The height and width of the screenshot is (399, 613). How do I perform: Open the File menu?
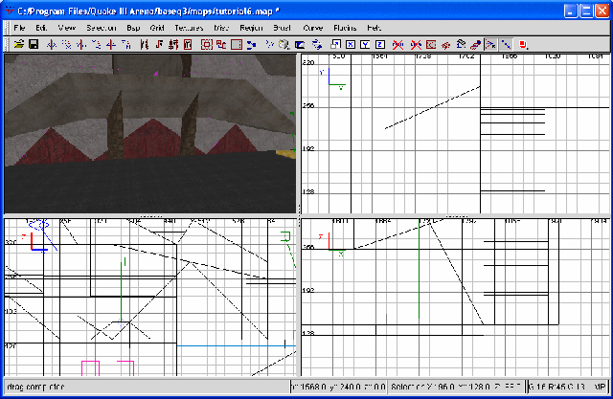pos(19,28)
